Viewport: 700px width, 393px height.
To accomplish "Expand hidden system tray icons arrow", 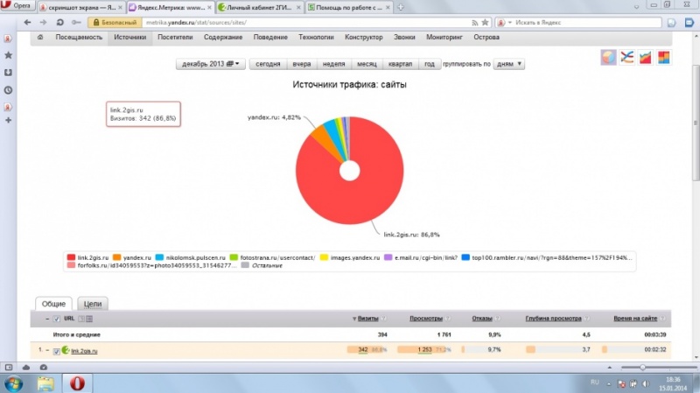I will point(608,383).
